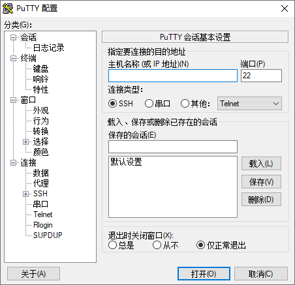Screen dimensions: 295x285
Task: Open SUPDUP category in tree
Action: 48,235
